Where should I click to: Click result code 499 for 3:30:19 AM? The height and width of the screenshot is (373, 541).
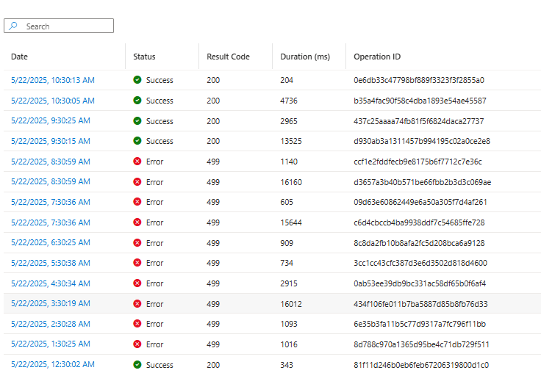tap(213, 304)
